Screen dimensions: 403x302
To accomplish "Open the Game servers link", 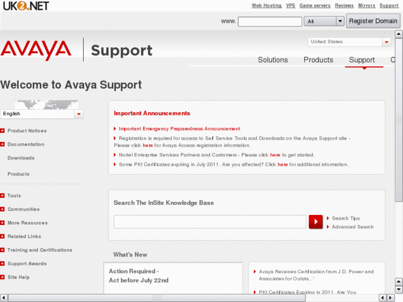I will [x=315, y=6].
